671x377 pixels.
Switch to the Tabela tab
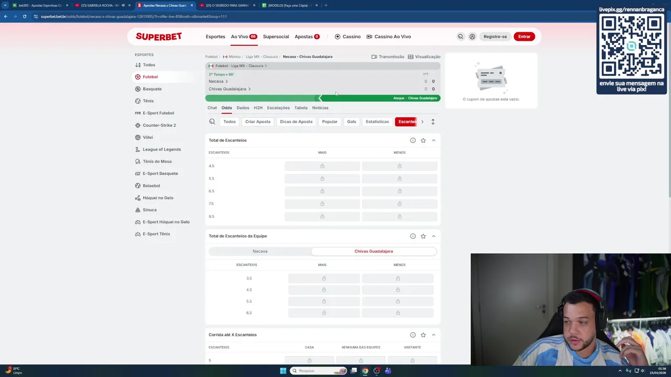pyautogui.click(x=301, y=108)
